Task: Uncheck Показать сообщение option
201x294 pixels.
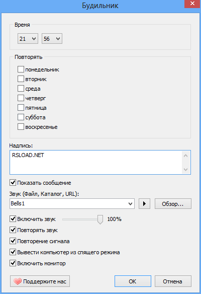Action: coord(13,182)
